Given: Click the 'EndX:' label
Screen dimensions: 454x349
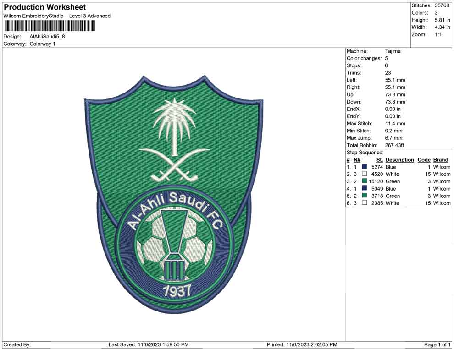Looking at the screenshot, I should pos(354,109).
